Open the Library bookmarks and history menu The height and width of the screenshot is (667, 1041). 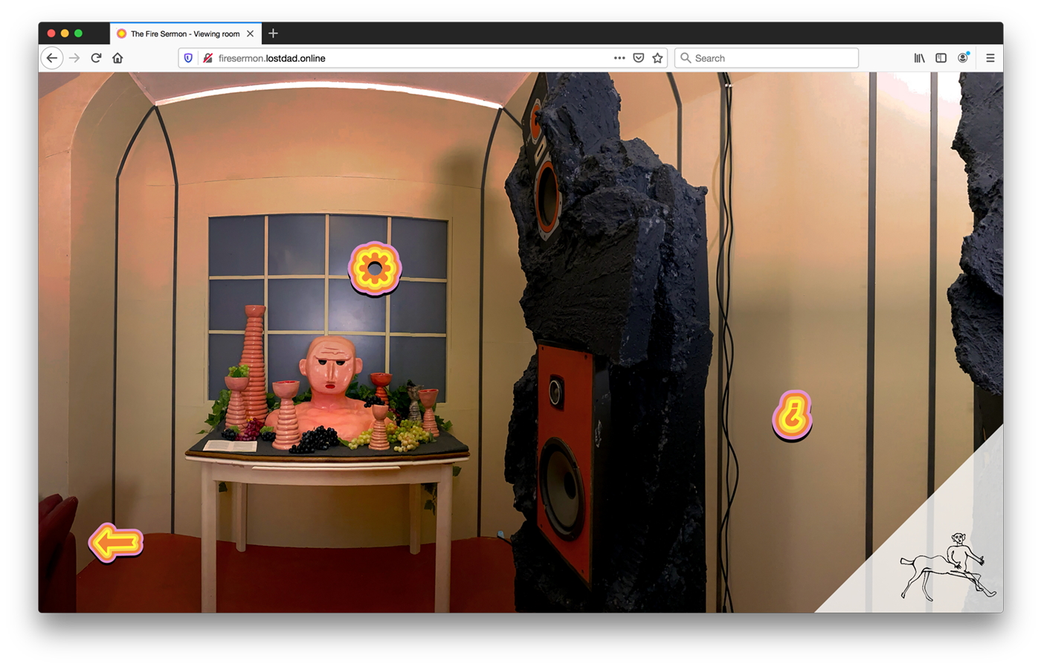pyautogui.click(x=919, y=58)
